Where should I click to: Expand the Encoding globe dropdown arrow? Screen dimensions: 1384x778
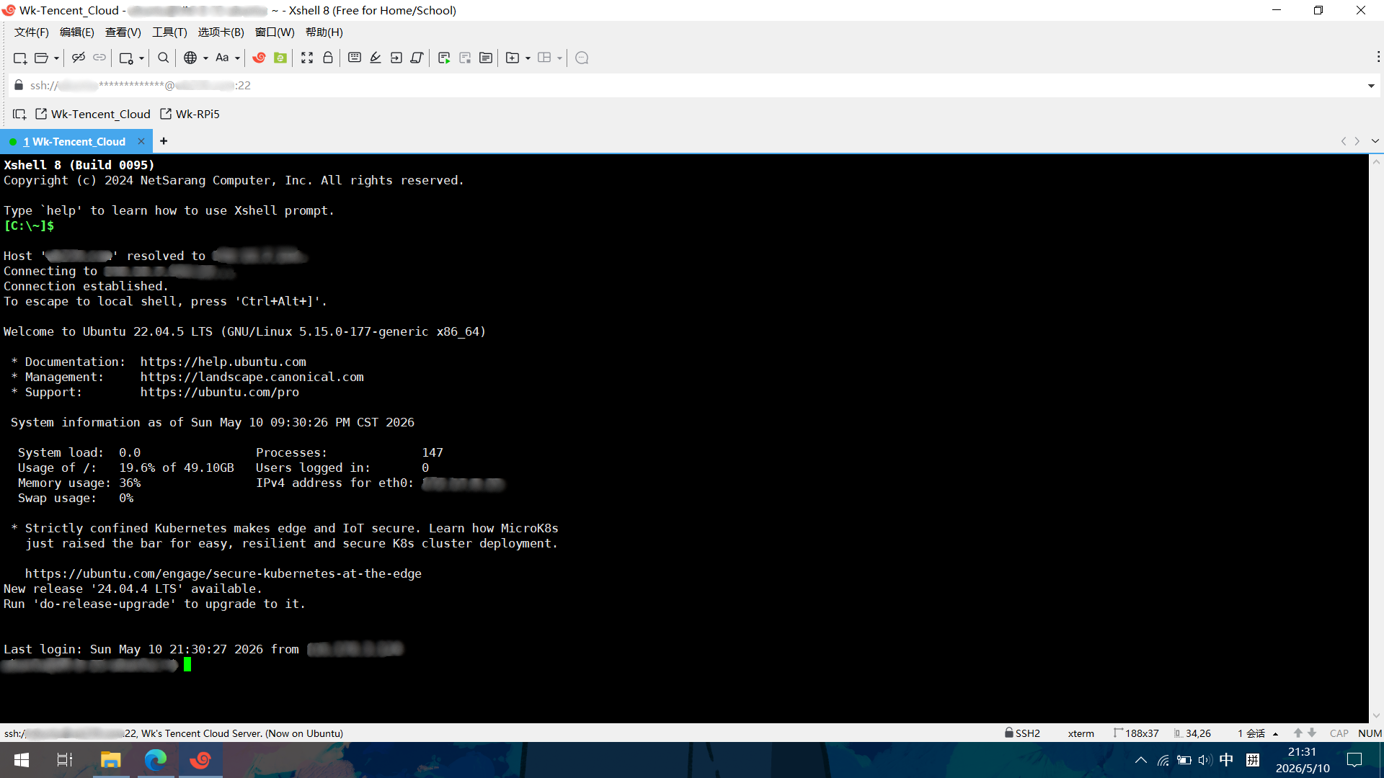[205, 58]
